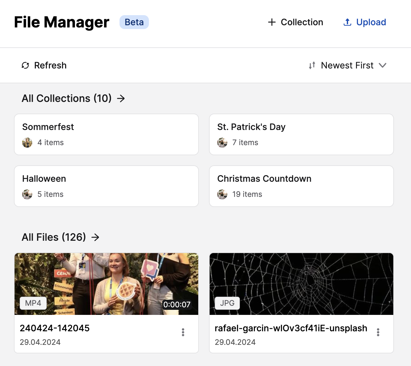Open the kebab menu on 240424-142045
The height and width of the screenshot is (366, 411).
coord(183,332)
